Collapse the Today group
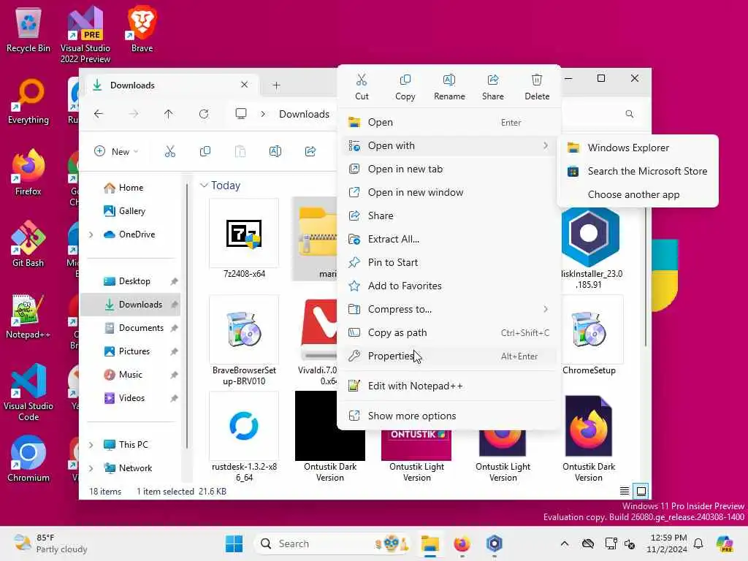 pyautogui.click(x=204, y=185)
